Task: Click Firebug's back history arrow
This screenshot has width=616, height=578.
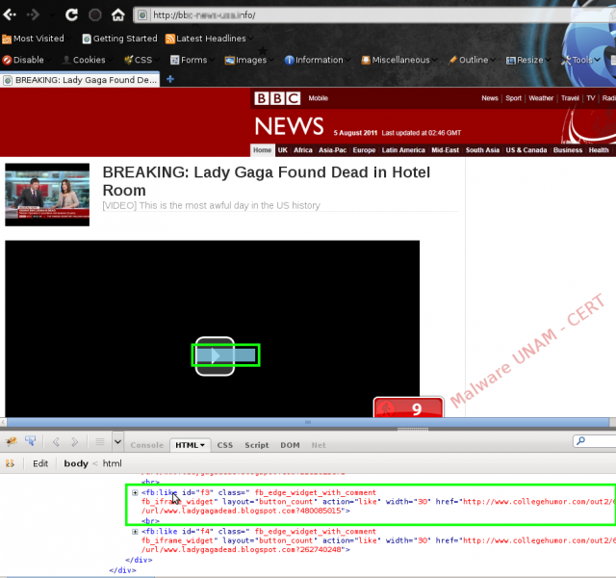Action: pos(56,442)
